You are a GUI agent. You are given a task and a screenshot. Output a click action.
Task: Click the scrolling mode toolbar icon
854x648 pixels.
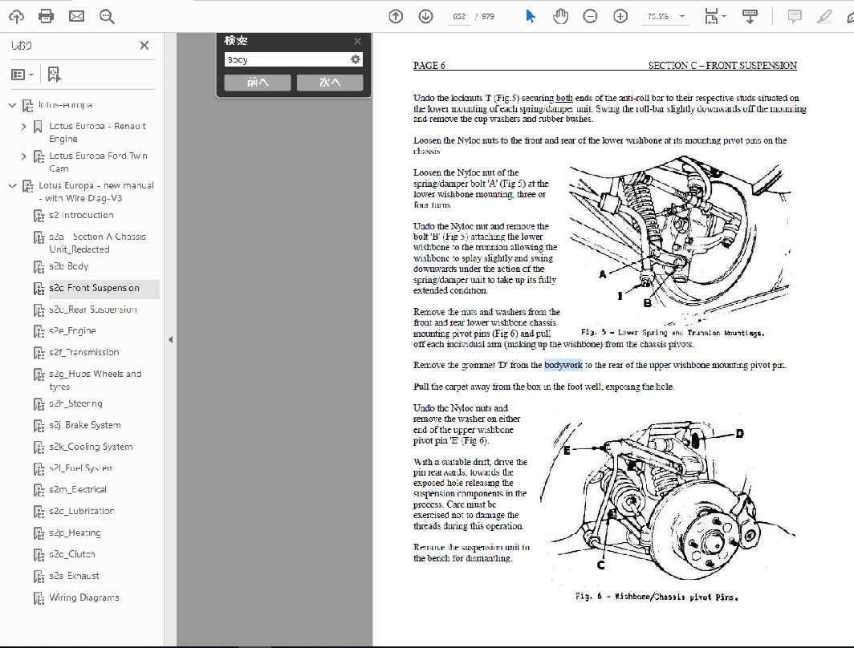[x=750, y=16]
